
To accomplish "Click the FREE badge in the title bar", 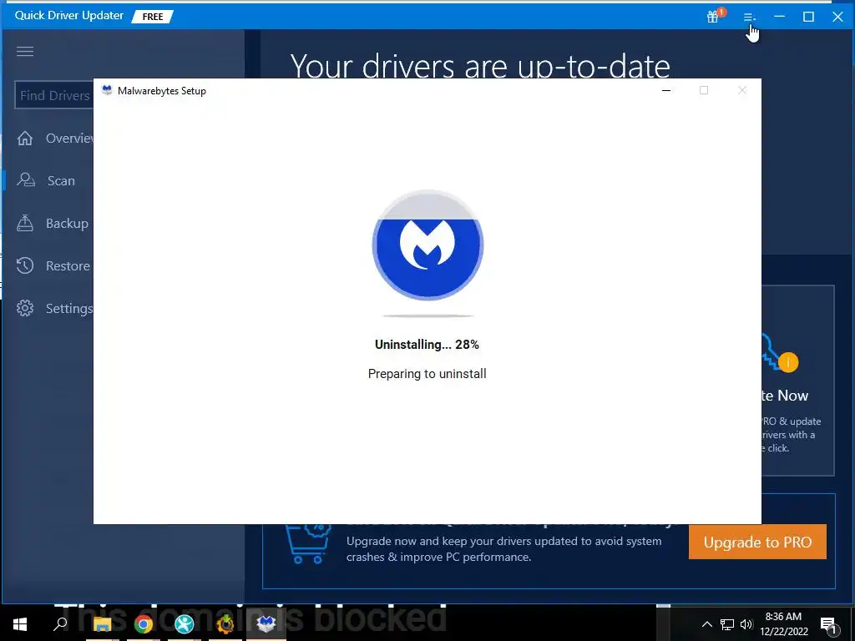I will (153, 17).
